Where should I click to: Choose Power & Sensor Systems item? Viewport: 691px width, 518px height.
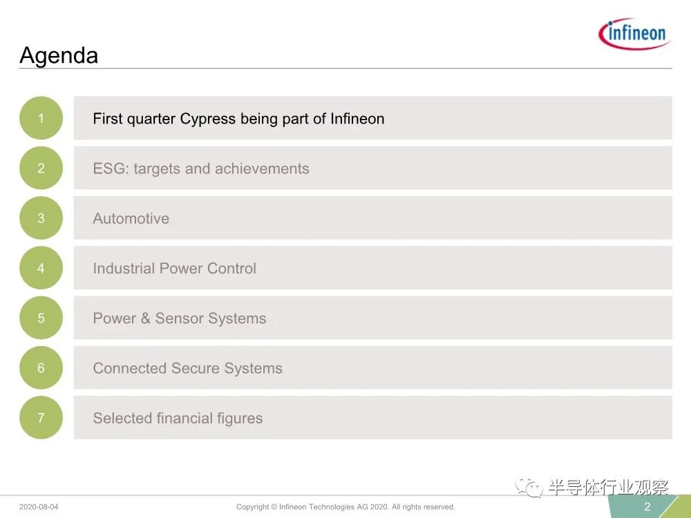(x=373, y=318)
